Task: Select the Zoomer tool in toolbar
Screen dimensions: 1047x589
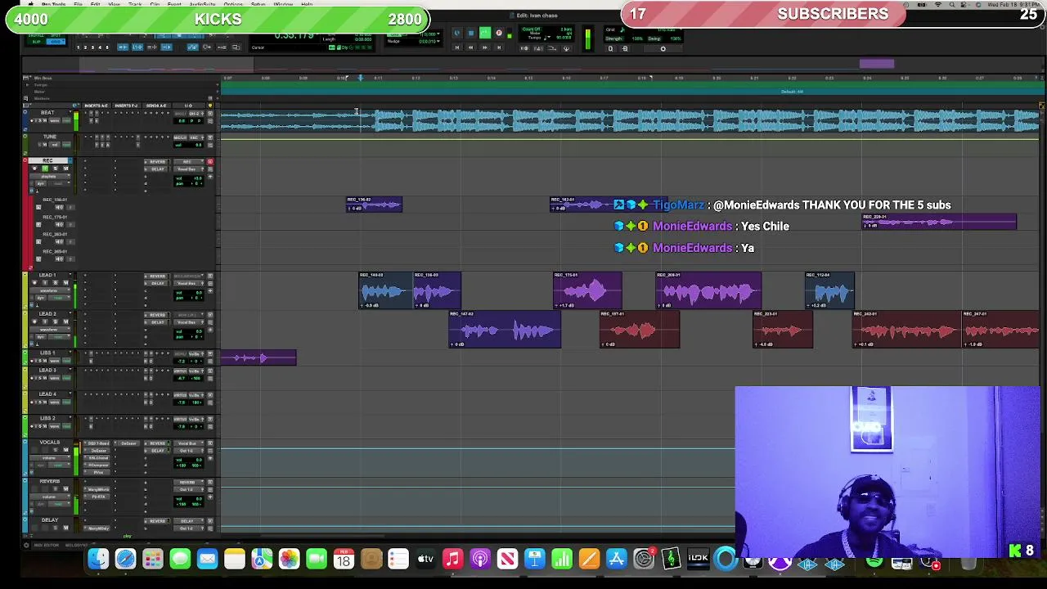Action: 145,36
